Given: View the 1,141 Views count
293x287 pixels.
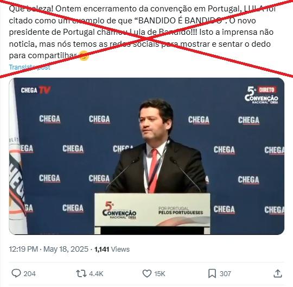Looking at the screenshot, I should (x=112, y=249).
